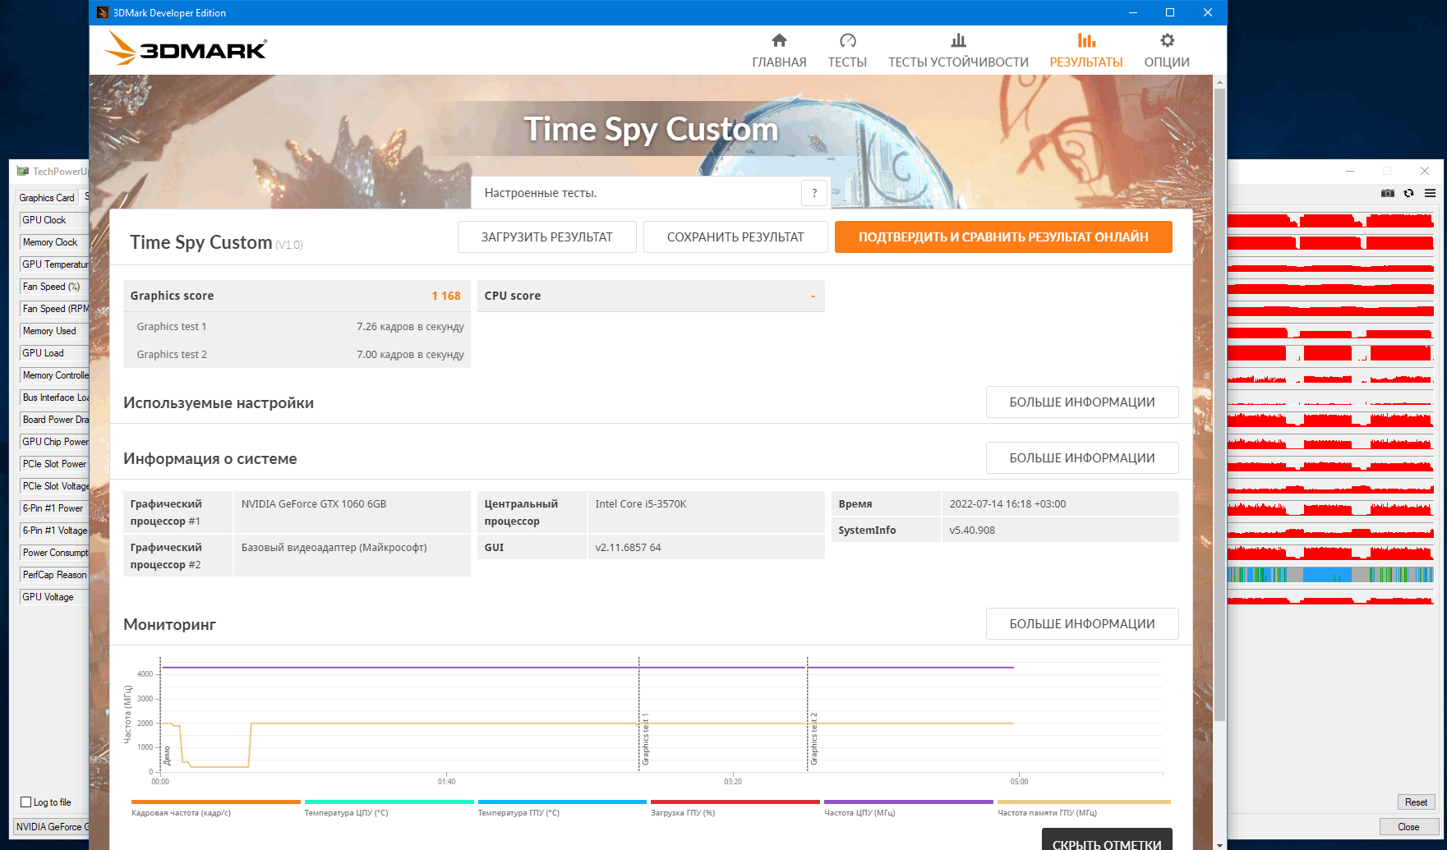Click PerfCap Reason graph in GPU-Z

pyautogui.click(x=1330, y=575)
